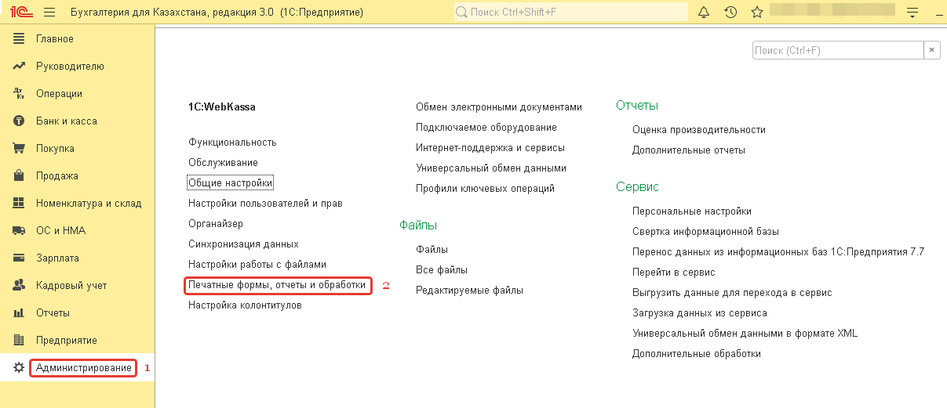Viewport: 947px width, 408px height.
Task: Open Подключаемое оборудование link
Action: (486, 127)
